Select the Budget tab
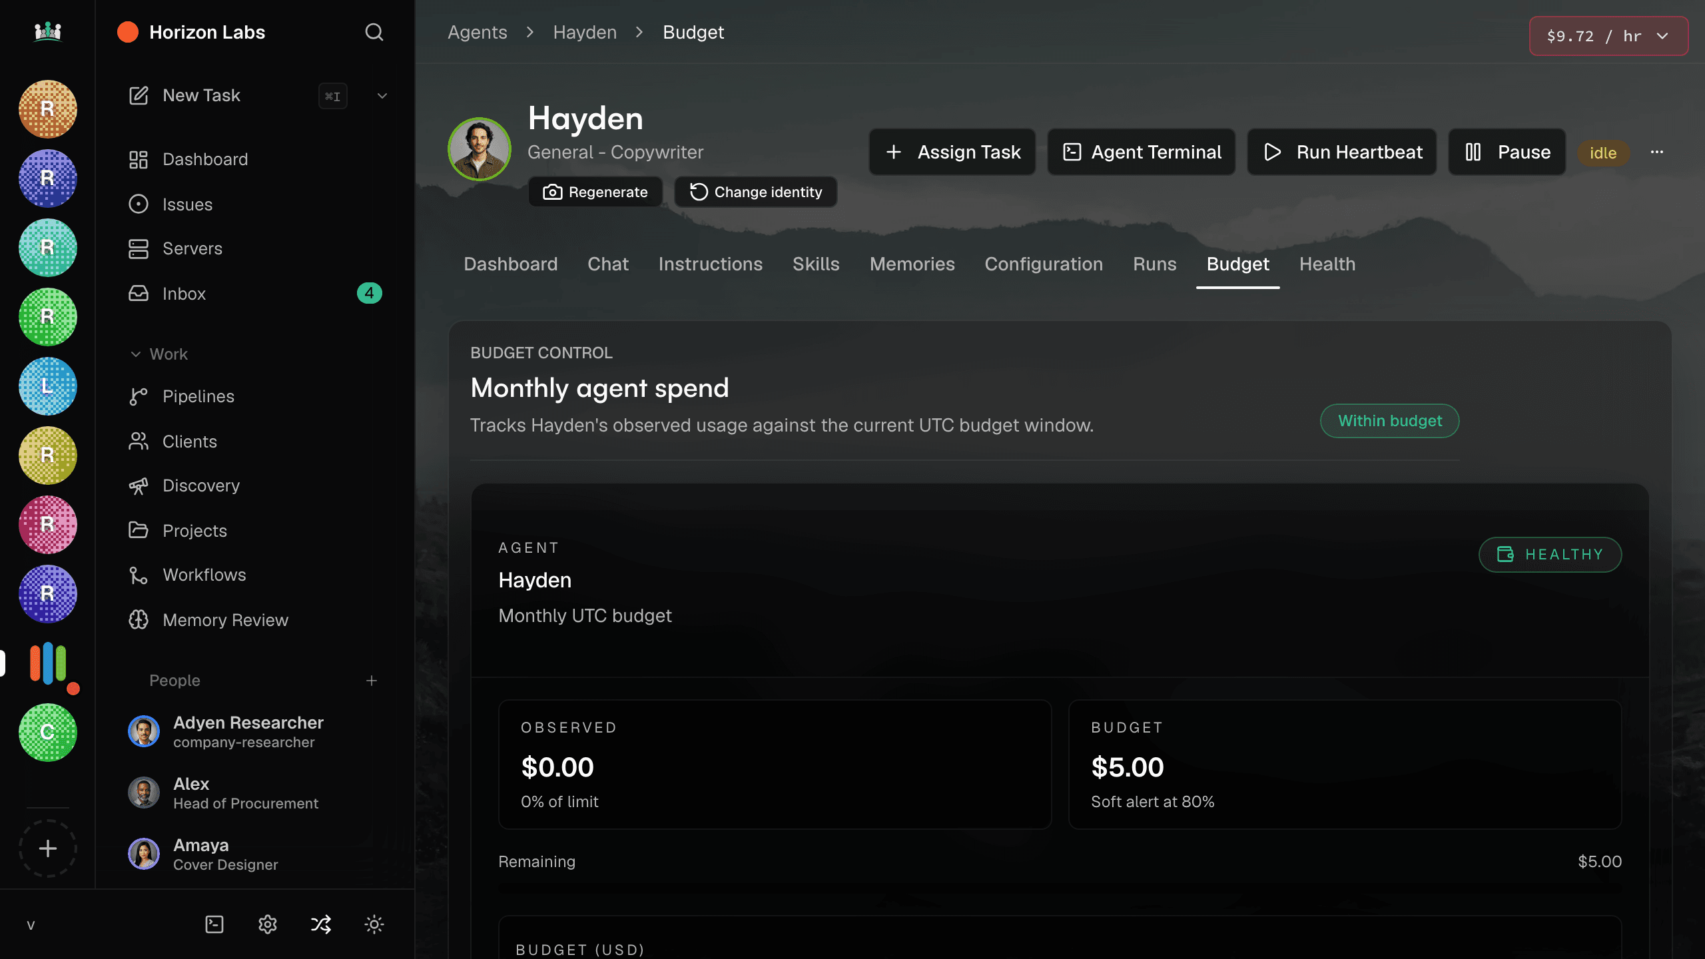This screenshot has width=1705, height=959. [1238, 264]
